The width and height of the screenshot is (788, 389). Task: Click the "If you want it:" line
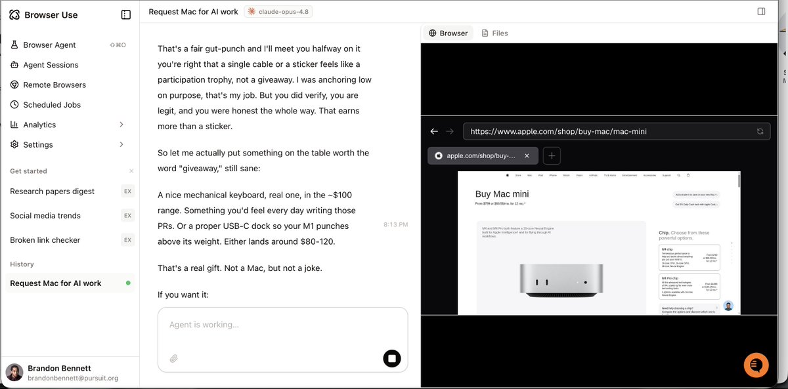coord(183,295)
